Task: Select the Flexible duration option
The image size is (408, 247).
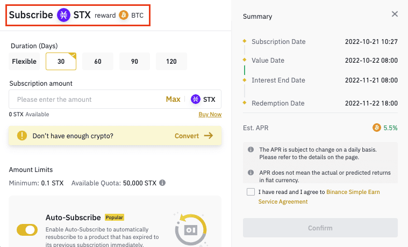Action: tap(24, 62)
